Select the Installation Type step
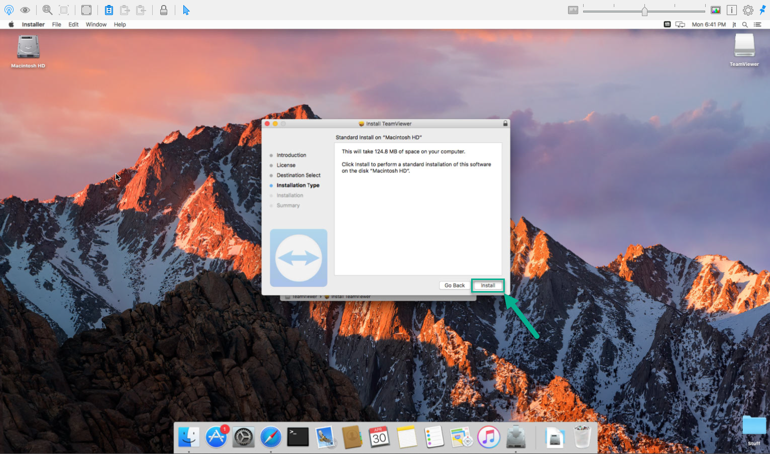Viewport: 770px width, 454px height. (x=298, y=186)
